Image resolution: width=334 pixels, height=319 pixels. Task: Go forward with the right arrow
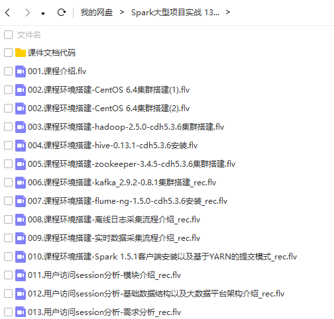(x=27, y=13)
